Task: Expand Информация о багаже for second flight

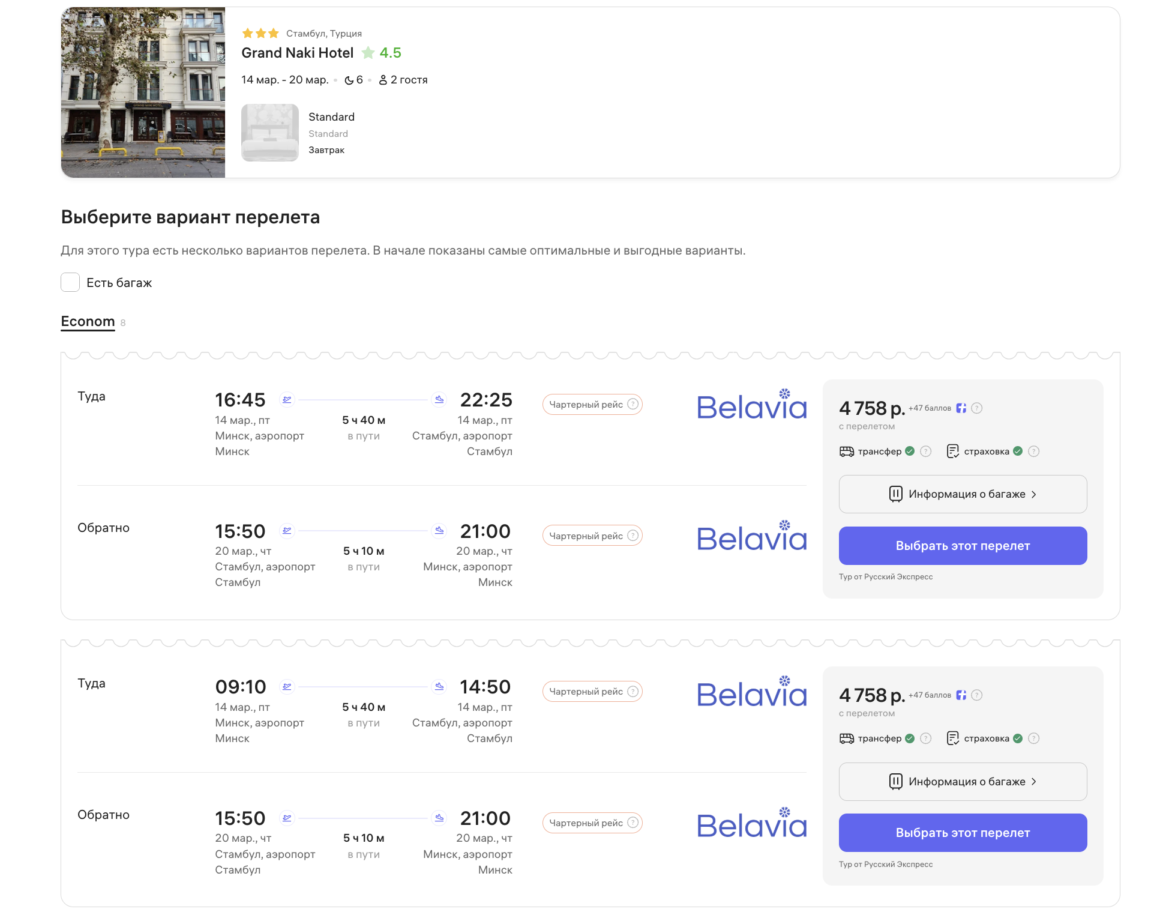Action: (963, 782)
